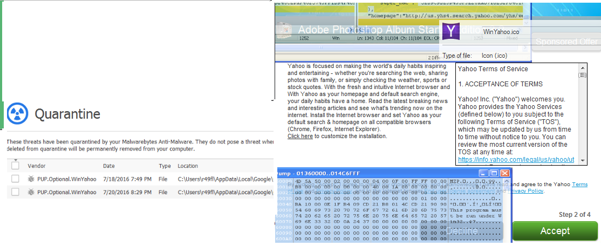Sort quarantine list by Type column
The height and width of the screenshot is (246, 601).
pyautogui.click(x=165, y=166)
